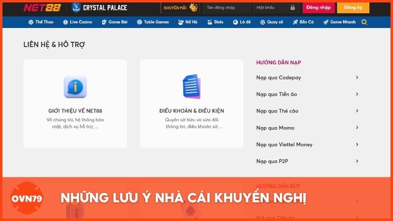Screen dimensions: 393x221
Task: Click the Crystal Palace crest icon
Action: 76,8
